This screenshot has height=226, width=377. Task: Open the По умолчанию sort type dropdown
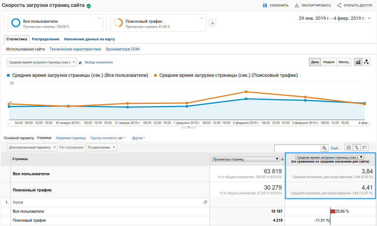tap(101, 147)
